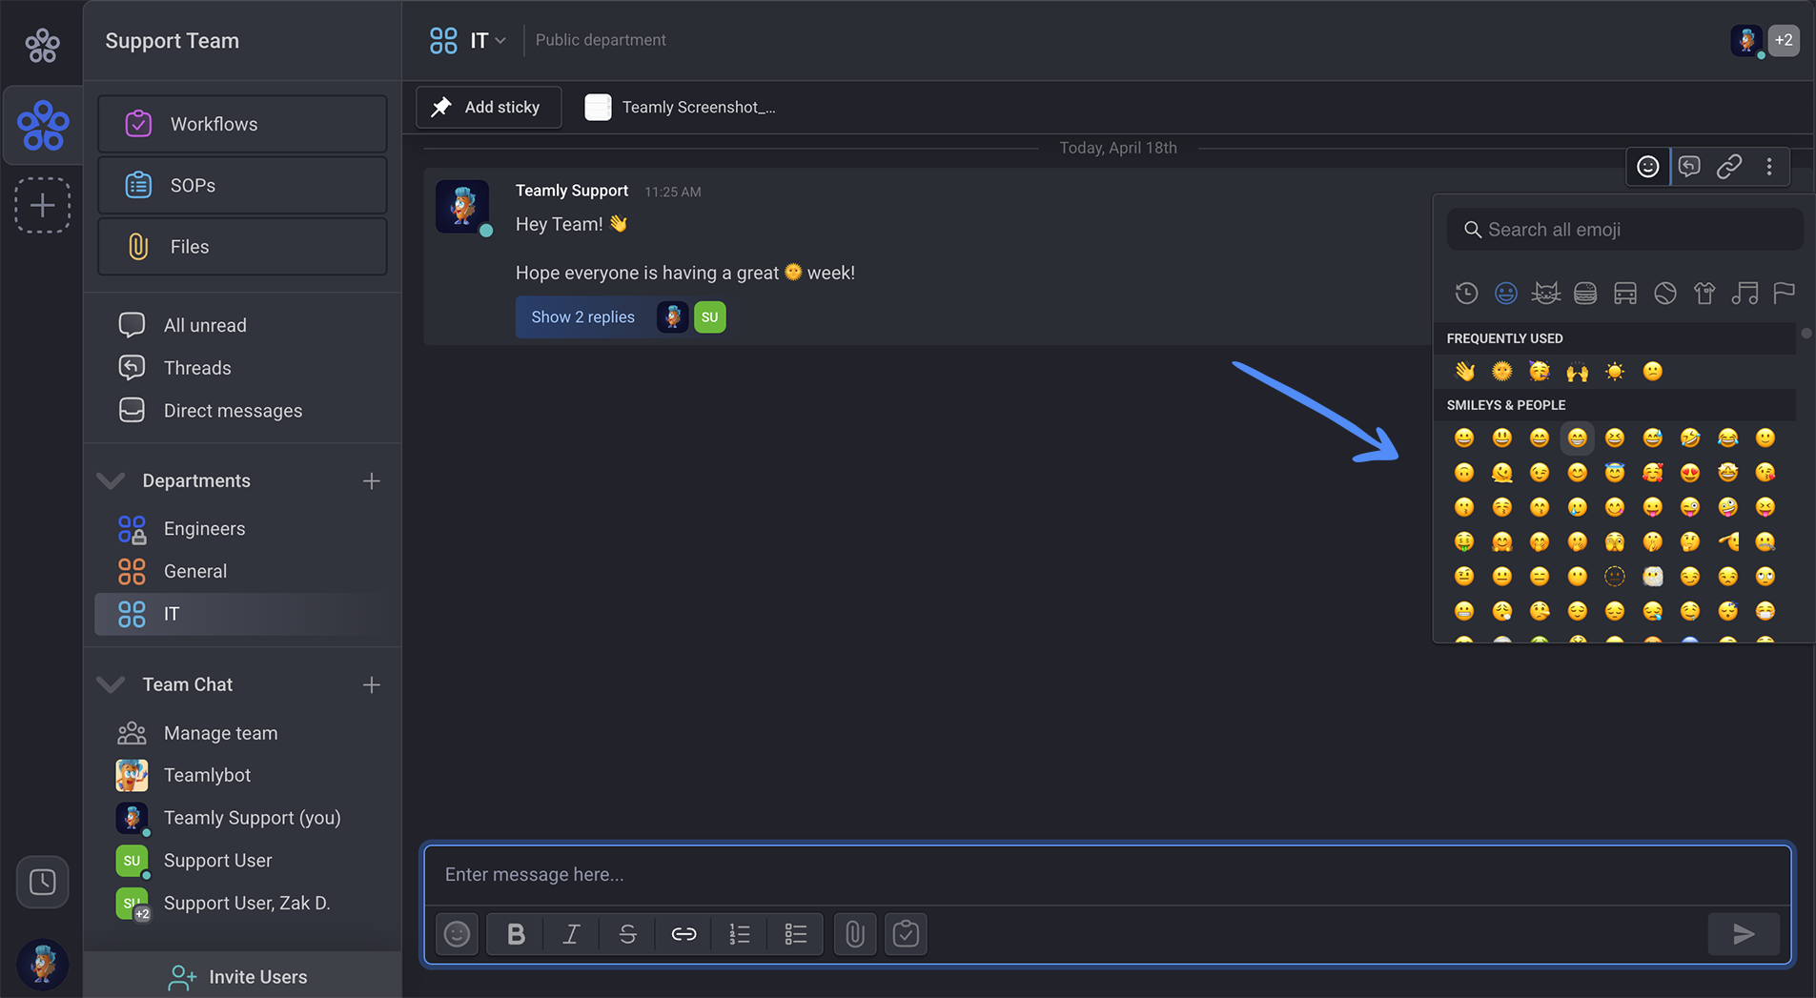Open the clock history icon in left rail

point(43,882)
